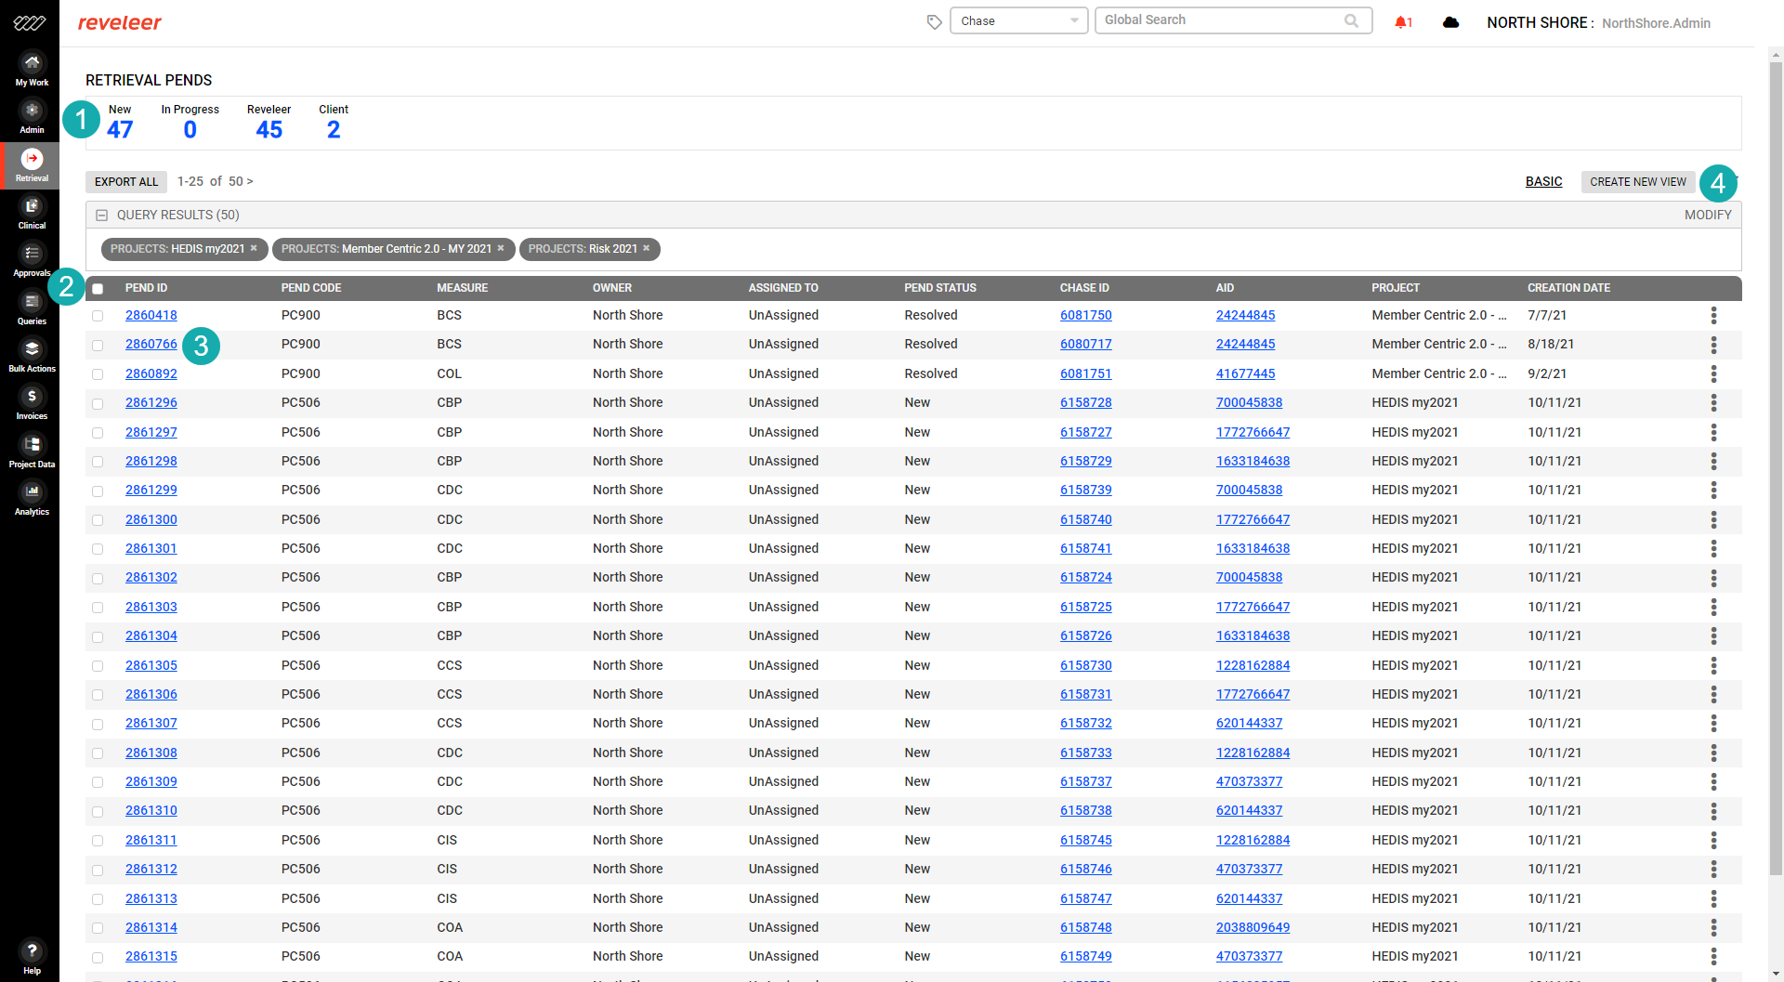Toggle the select-all checkbox in table header
Viewport: 1784px width, 982px height.
98,289
